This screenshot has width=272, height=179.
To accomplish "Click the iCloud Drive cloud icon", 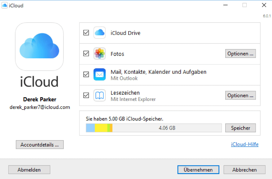I will click(x=99, y=33).
